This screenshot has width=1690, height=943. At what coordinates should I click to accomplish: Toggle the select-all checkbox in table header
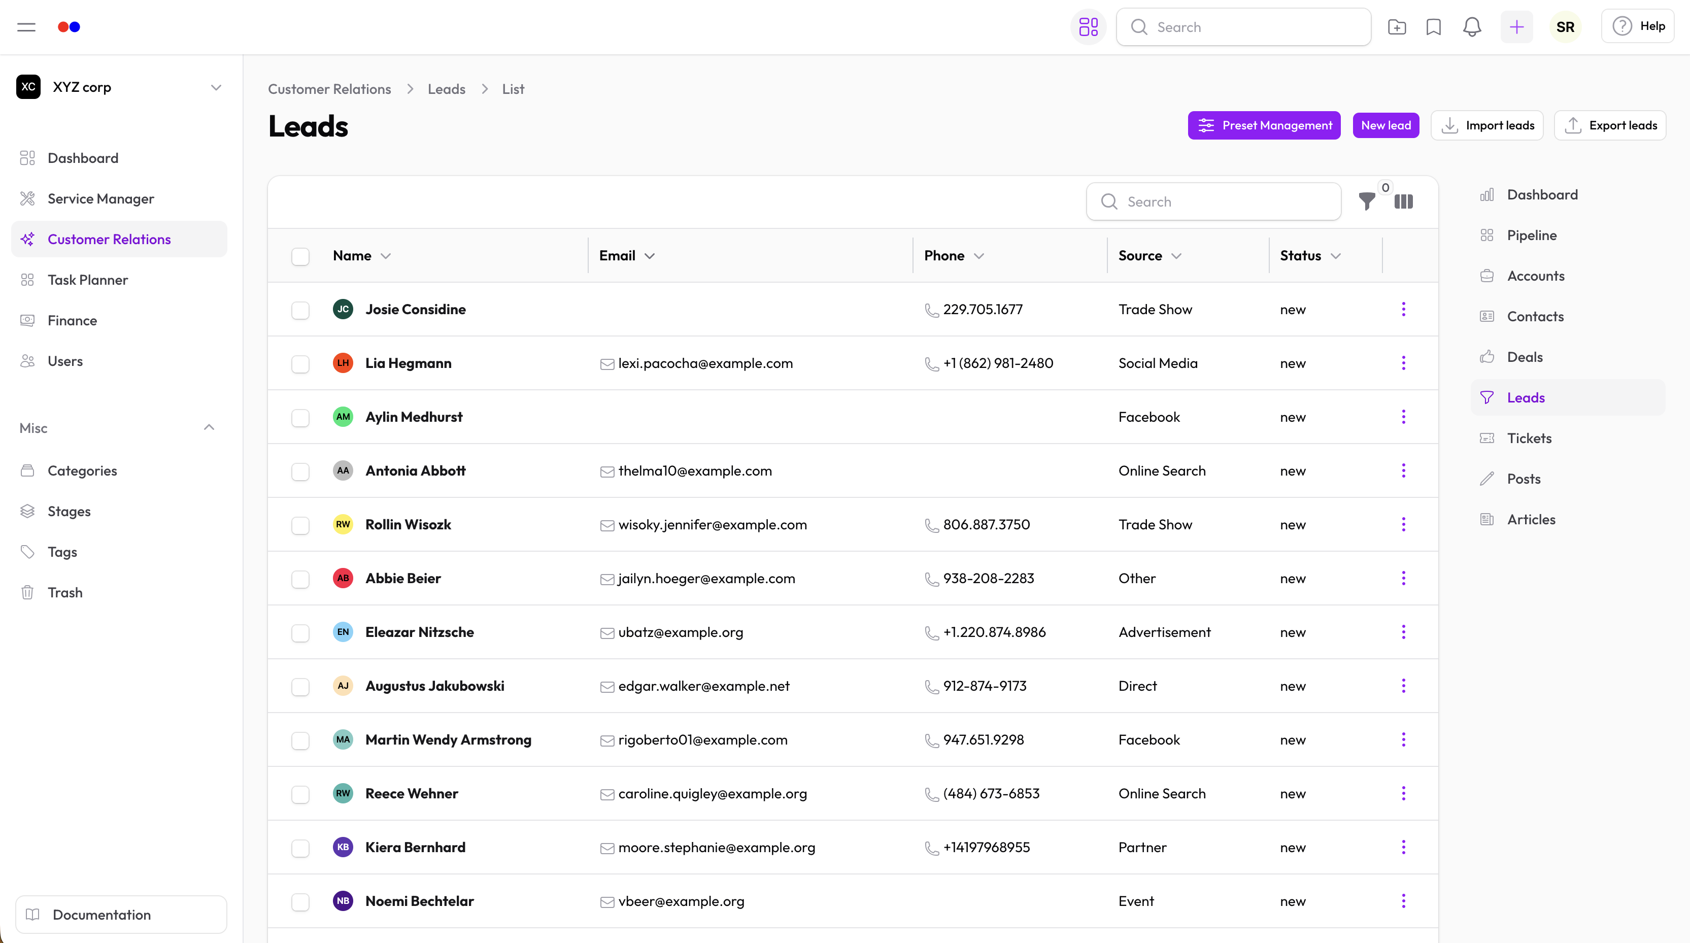[300, 256]
